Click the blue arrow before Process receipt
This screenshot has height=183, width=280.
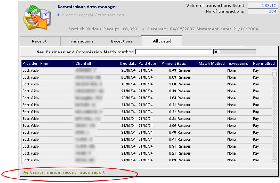pyautogui.click(x=59, y=15)
